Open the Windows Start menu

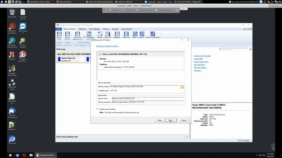[x=10, y=155]
